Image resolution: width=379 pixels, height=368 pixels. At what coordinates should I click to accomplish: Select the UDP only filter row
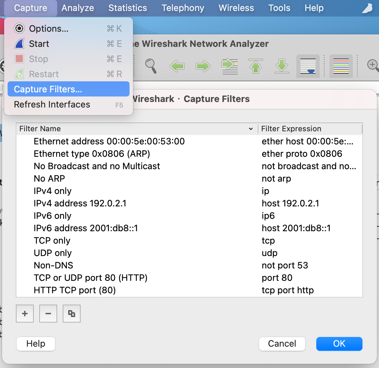pyautogui.click(x=53, y=253)
